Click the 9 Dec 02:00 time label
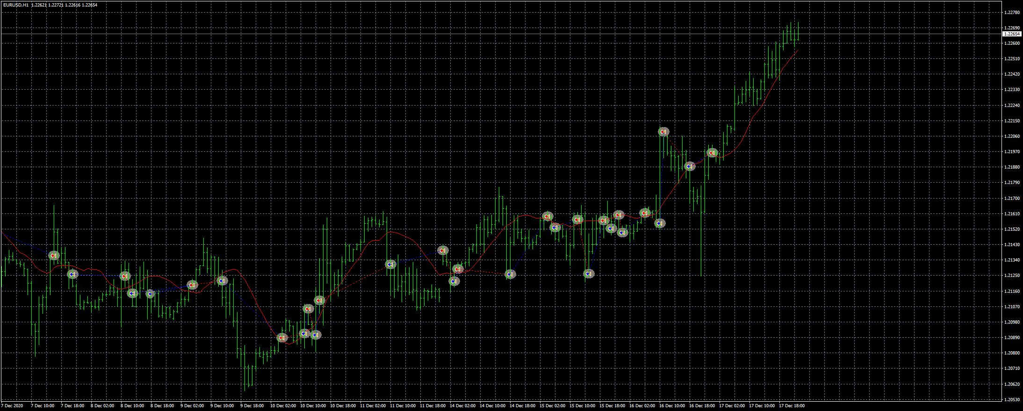 pos(192,406)
